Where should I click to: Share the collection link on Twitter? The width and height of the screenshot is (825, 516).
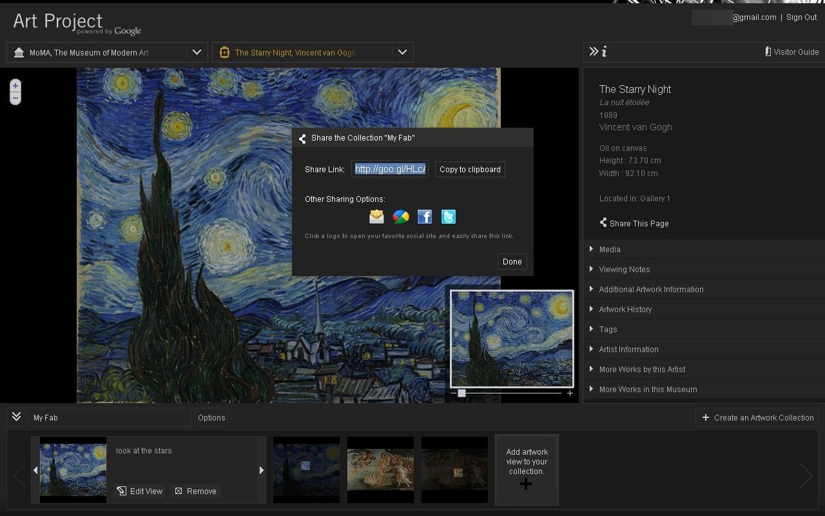click(x=449, y=217)
